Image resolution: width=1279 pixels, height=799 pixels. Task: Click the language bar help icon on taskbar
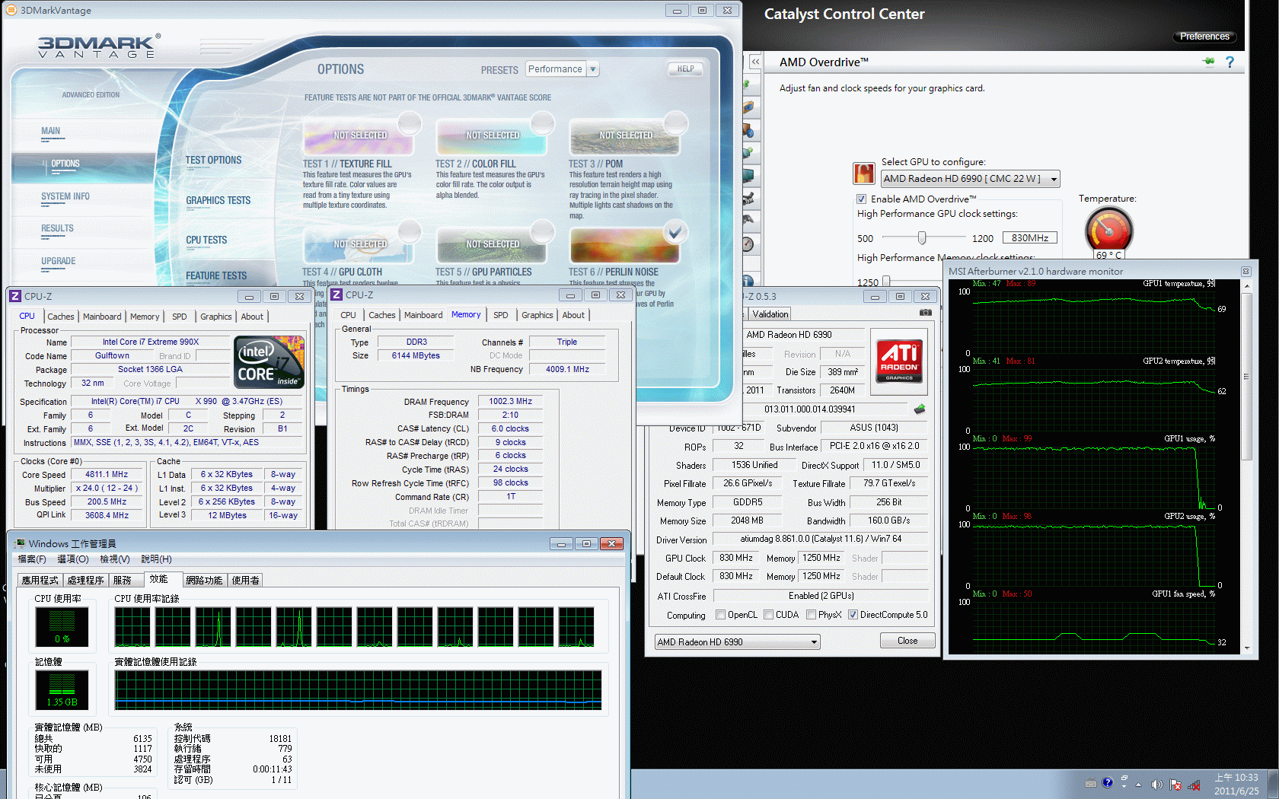click(1107, 782)
